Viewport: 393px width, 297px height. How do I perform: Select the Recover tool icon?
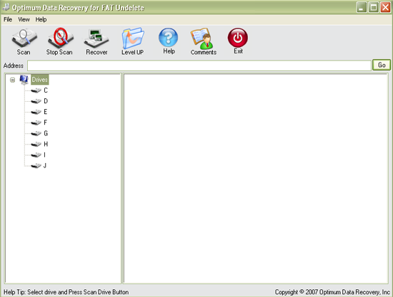[x=96, y=38]
